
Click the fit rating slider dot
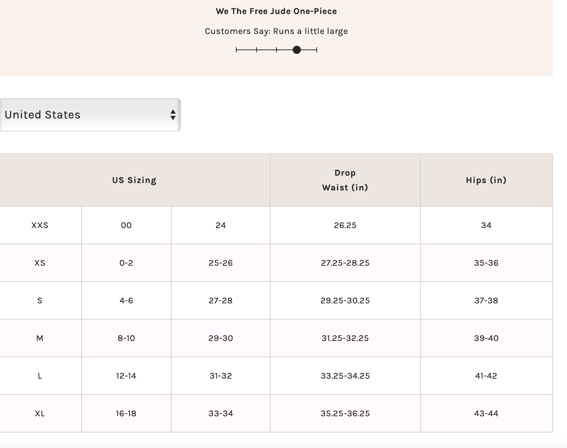point(297,50)
